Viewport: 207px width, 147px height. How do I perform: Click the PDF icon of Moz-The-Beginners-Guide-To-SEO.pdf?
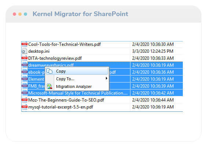click(25, 100)
